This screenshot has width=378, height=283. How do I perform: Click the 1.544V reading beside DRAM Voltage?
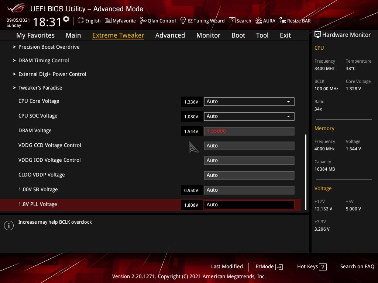[192, 131]
